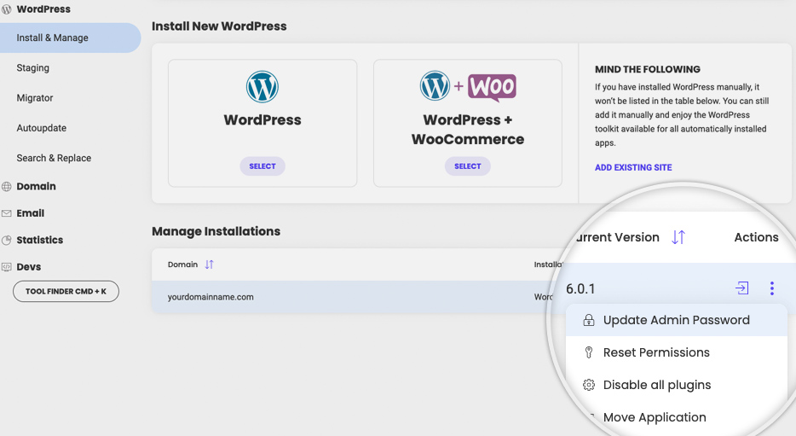This screenshot has height=436, width=796.
Task: Click the WordPress logo icon in sidebar
Action: click(6, 9)
